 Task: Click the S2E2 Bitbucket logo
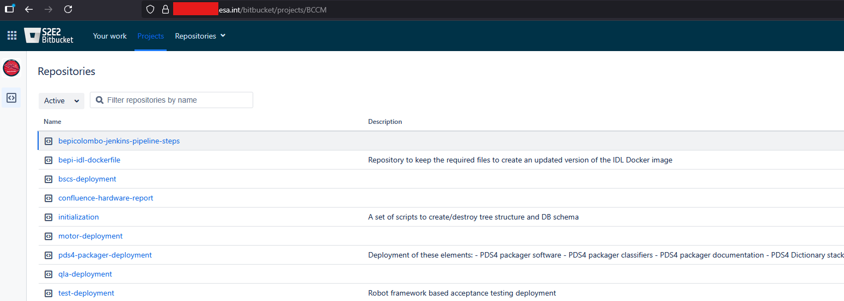(49, 36)
